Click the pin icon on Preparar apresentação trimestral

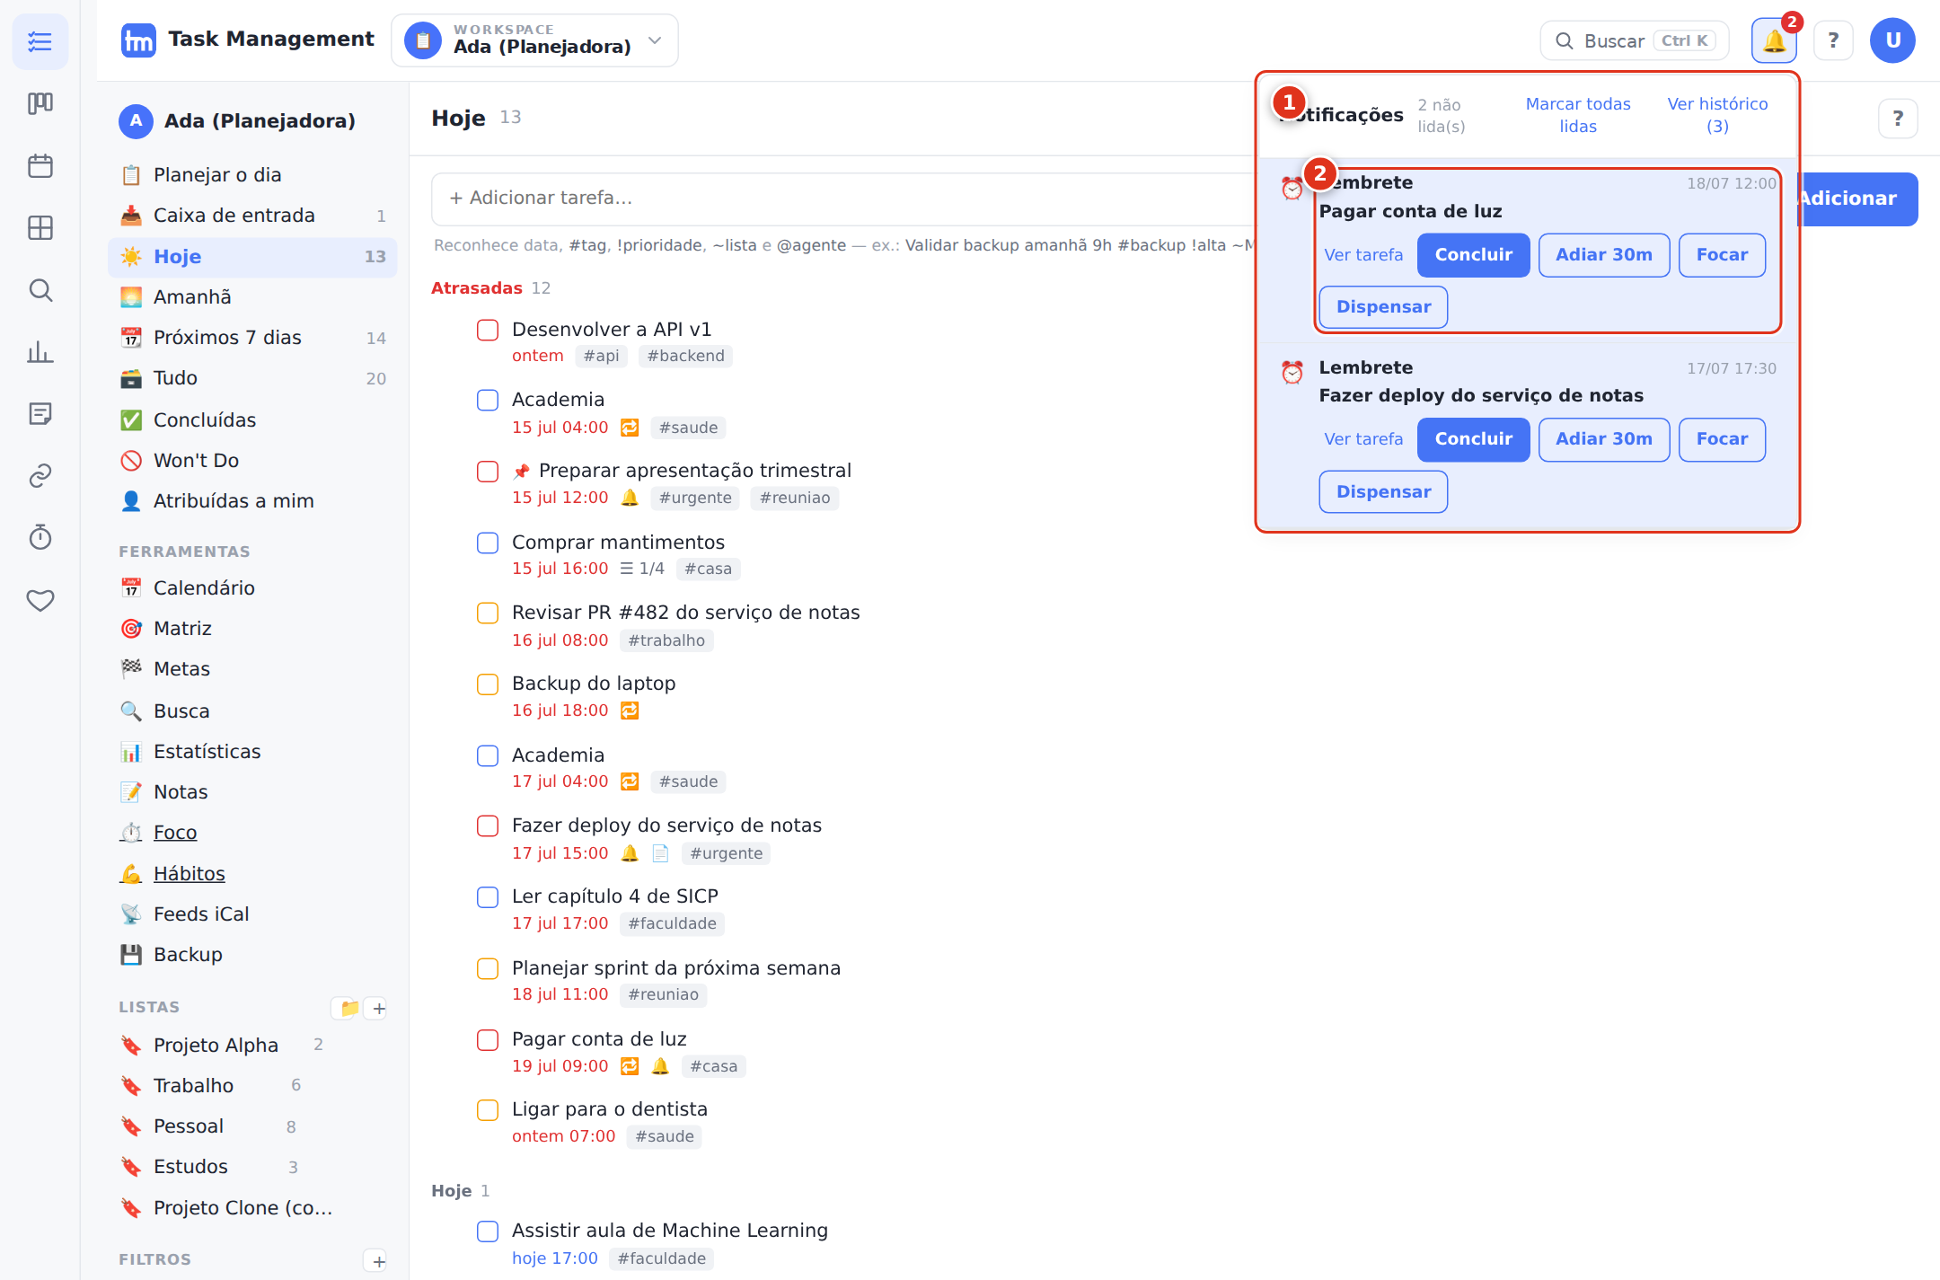pos(521,472)
